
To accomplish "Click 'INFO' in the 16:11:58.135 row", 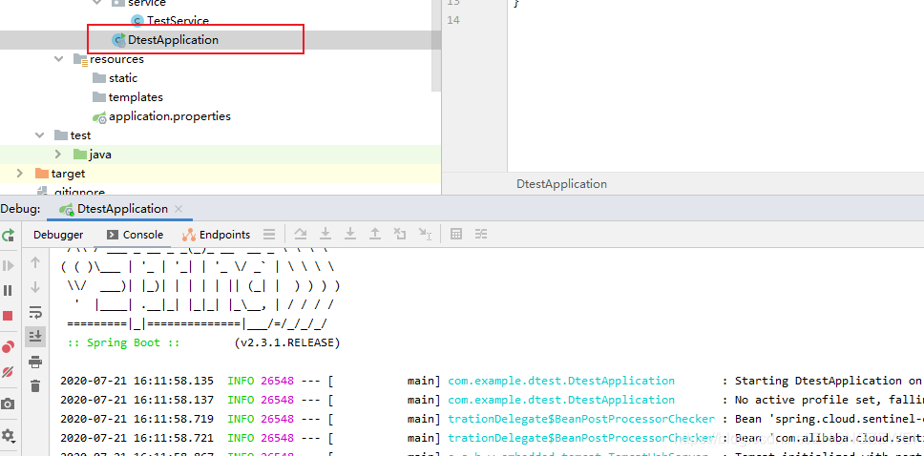I will point(241,381).
